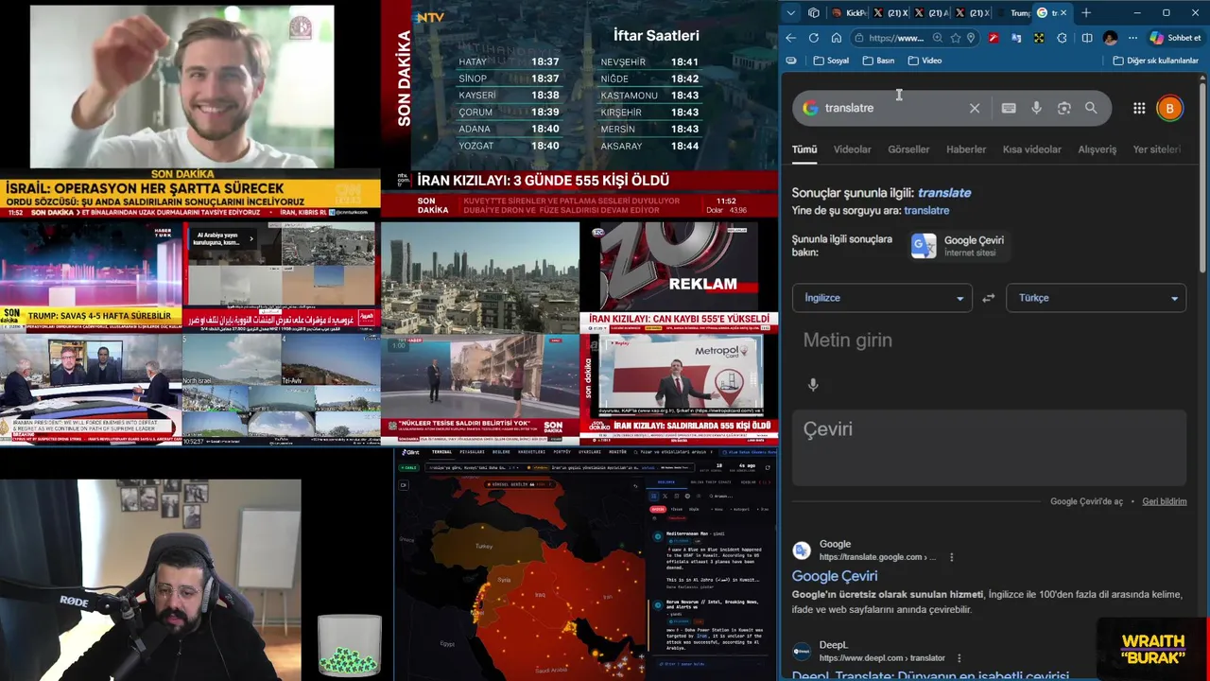Close the active Google tab
This screenshot has height=681, width=1210.
pos(1063,13)
